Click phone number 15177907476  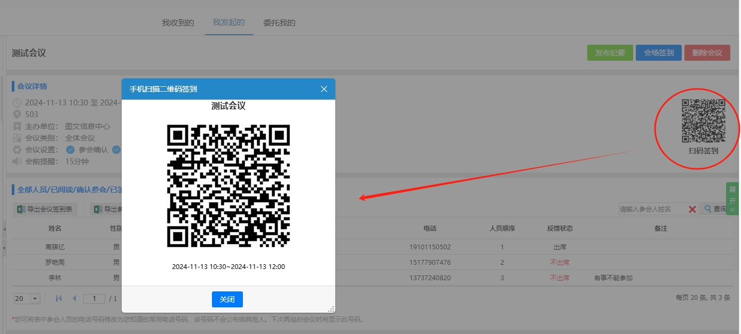click(430, 263)
